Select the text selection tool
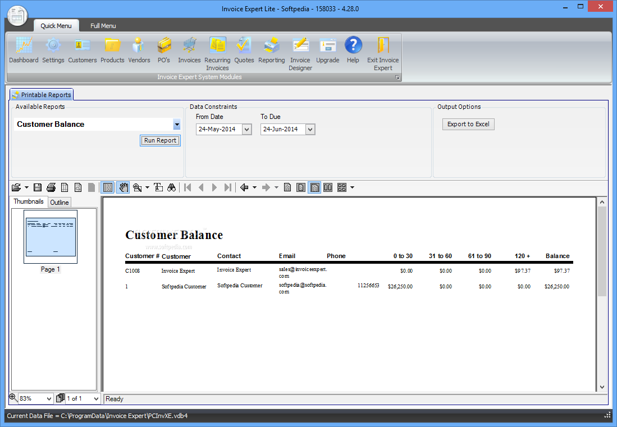This screenshot has width=617, height=427. (158, 187)
